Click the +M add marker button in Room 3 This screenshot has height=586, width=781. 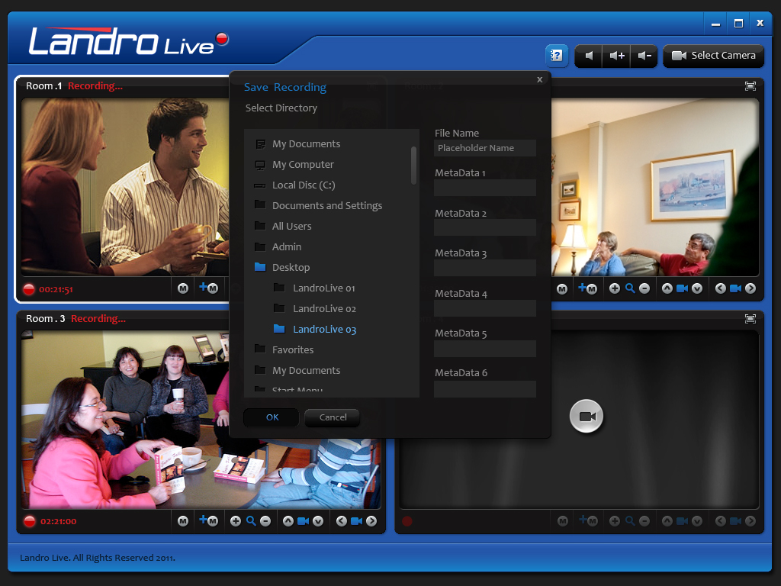click(x=209, y=520)
